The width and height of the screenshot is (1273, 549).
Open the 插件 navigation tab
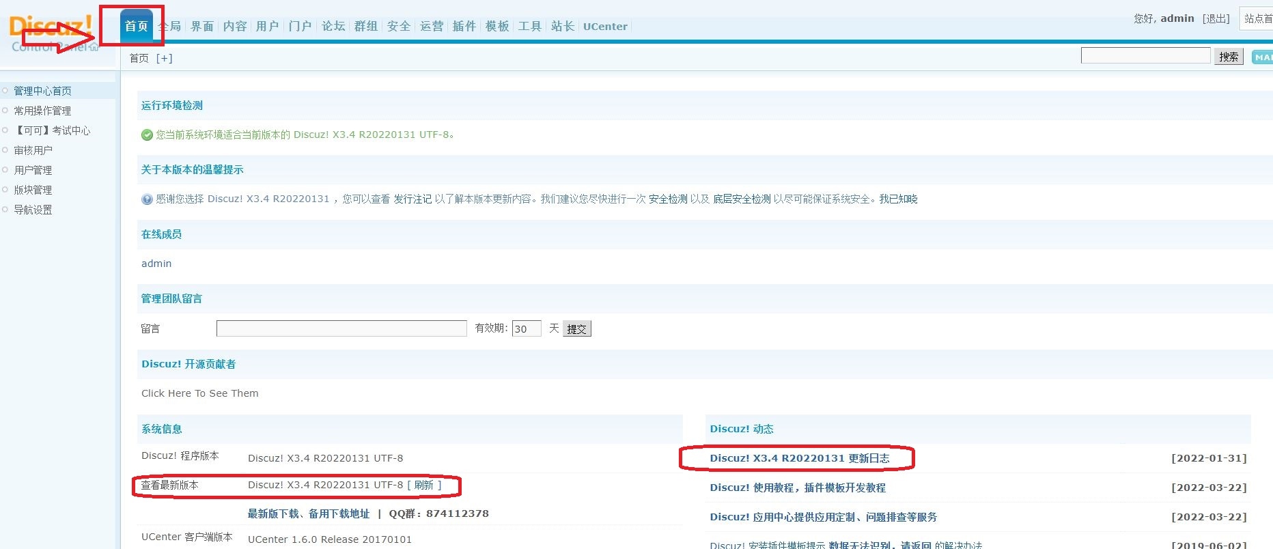coord(464,27)
